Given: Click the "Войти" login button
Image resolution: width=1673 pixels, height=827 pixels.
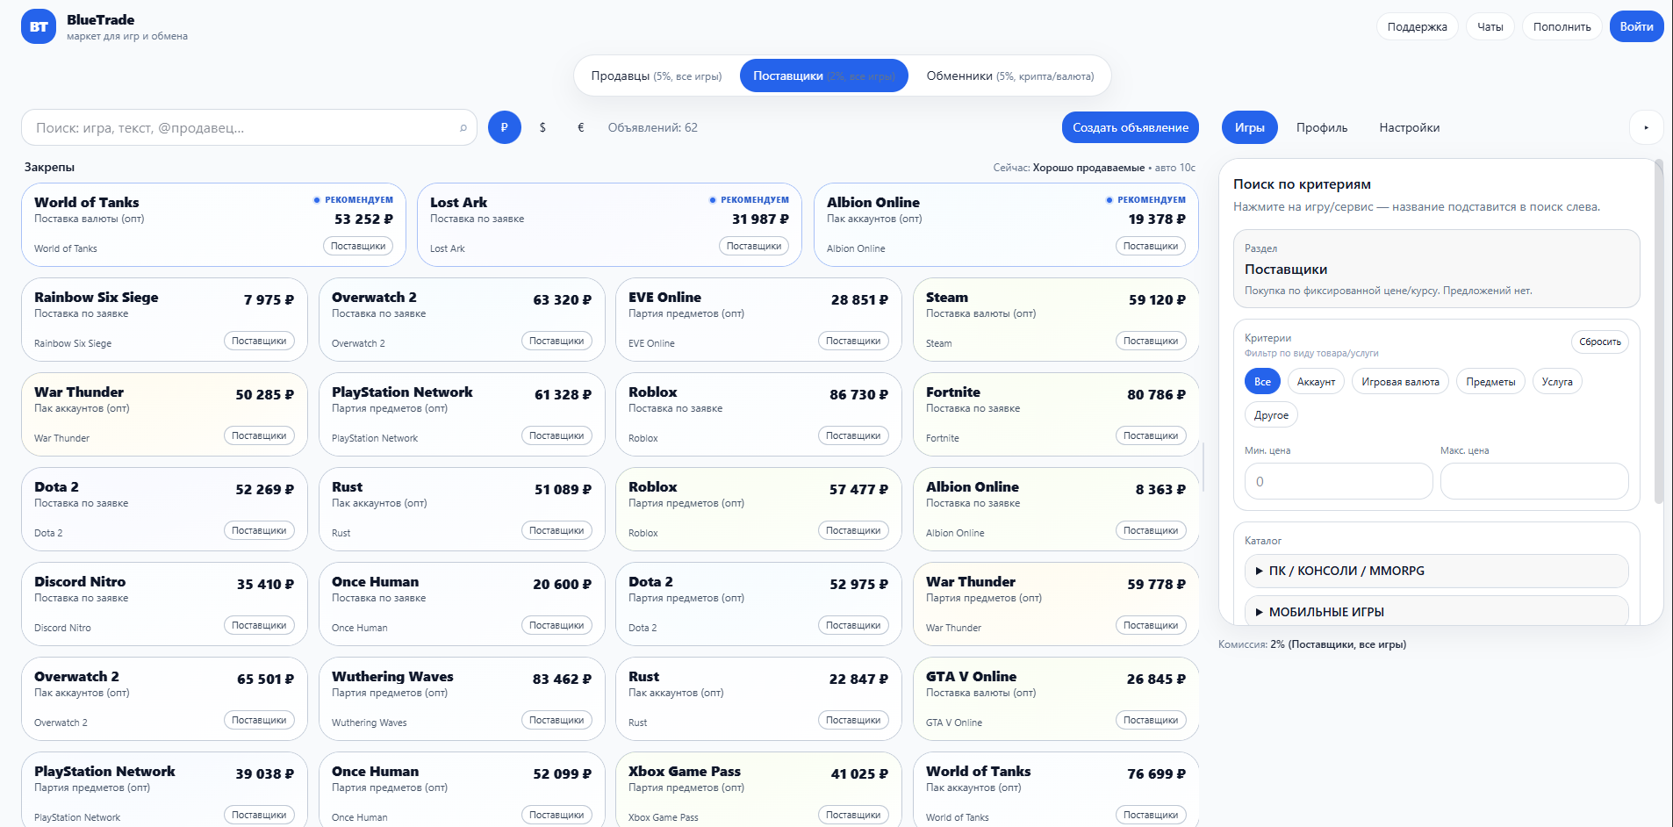Looking at the screenshot, I should click(x=1636, y=26).
